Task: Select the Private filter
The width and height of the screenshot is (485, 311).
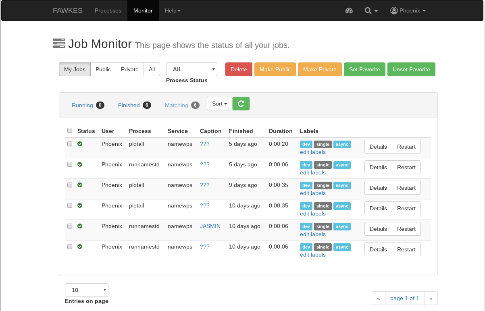Action: pyautogui.click(x=130, y=69)
